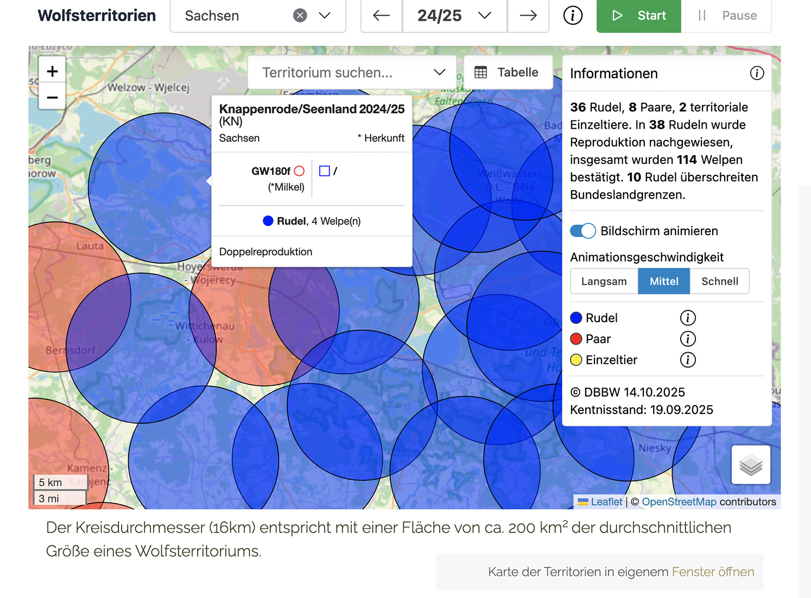811x598 pixels.
Task: Zoom in on the map
Action: 52,71
